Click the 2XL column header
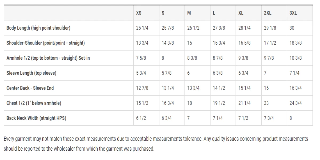The width and height of the screenshot is (320, 160). coord(267,13)
